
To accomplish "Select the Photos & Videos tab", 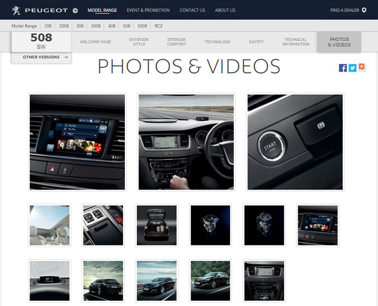I will (x=339, y=42).
